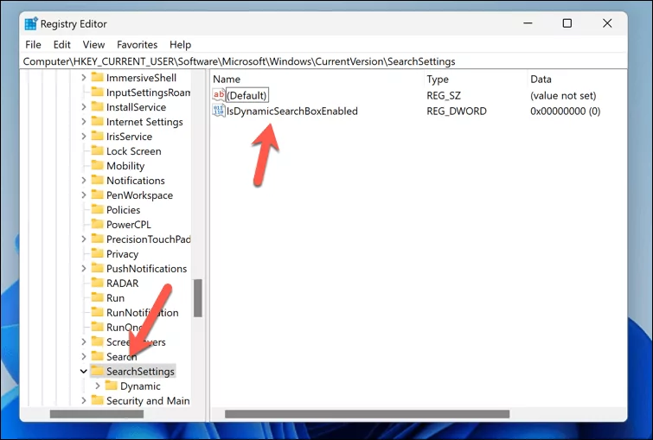
Task: Click the InstallService folder icon
Action: coord(98,107)
